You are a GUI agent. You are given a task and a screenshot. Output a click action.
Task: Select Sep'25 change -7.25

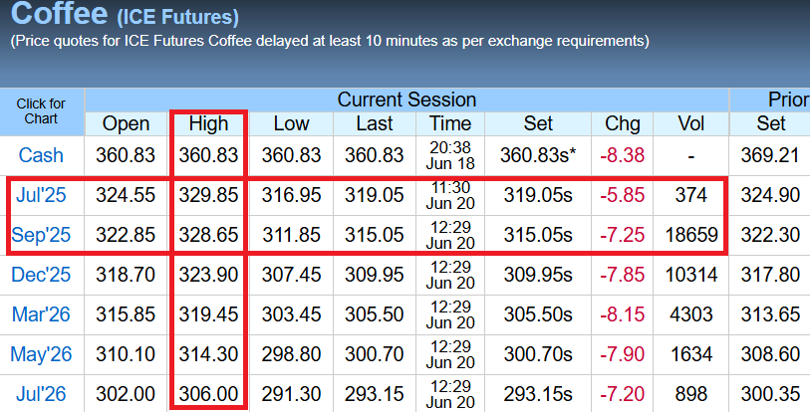[622, 235]
